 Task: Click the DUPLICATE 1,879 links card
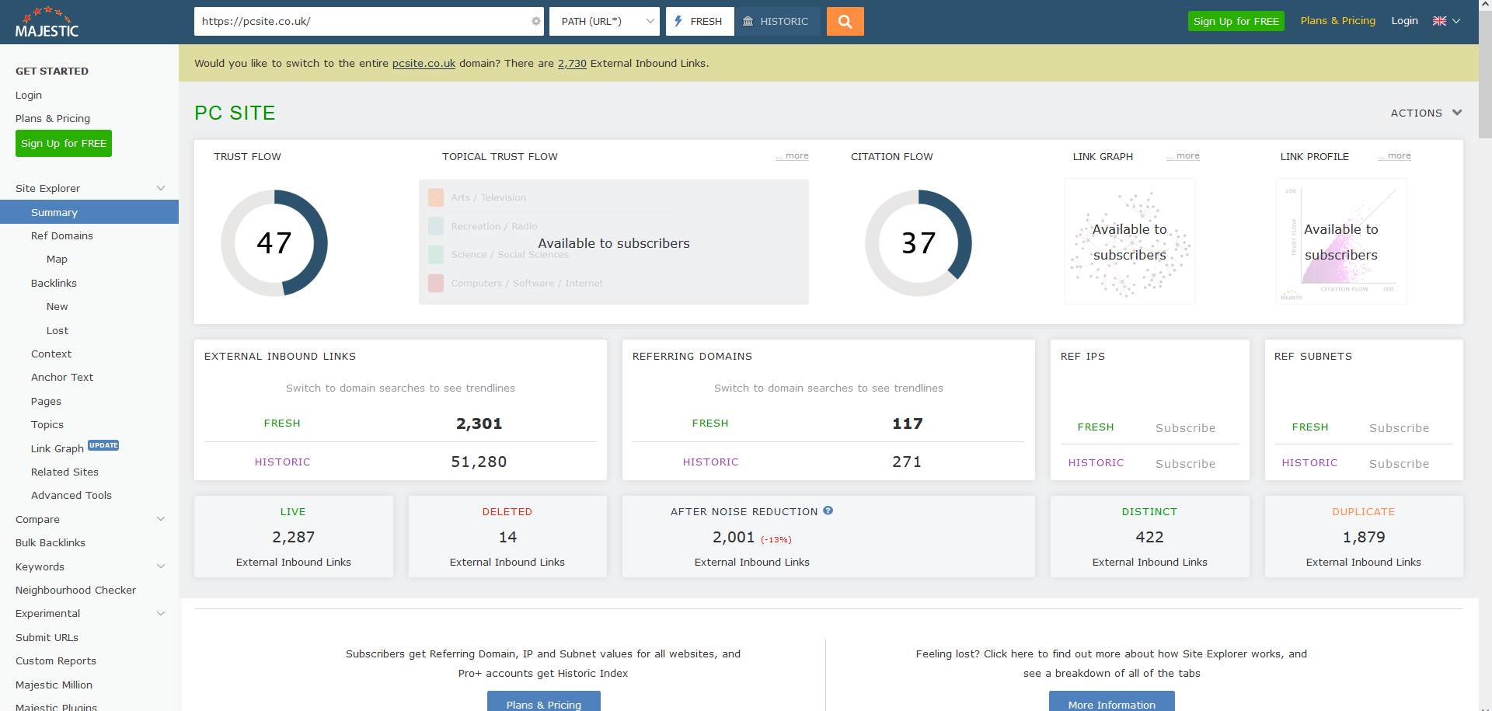[1364, 536]
